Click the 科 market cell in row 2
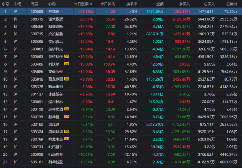Screen dimensions: 242x168 coord(16,19)
